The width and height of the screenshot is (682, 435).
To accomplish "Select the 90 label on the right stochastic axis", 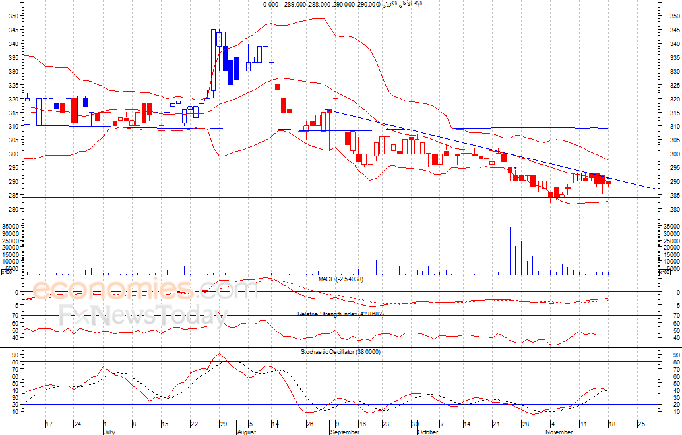I will (677, 355).
